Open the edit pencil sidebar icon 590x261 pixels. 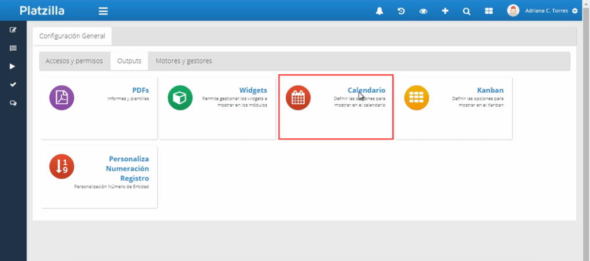click(13, 30)
